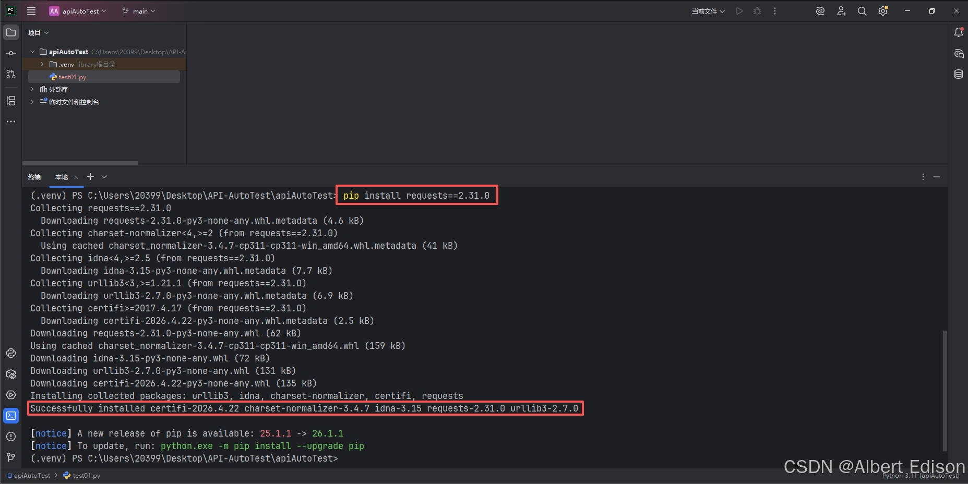Click Python 3.11 interpreter status widget
968x484 pixels.
click(921, 476)
